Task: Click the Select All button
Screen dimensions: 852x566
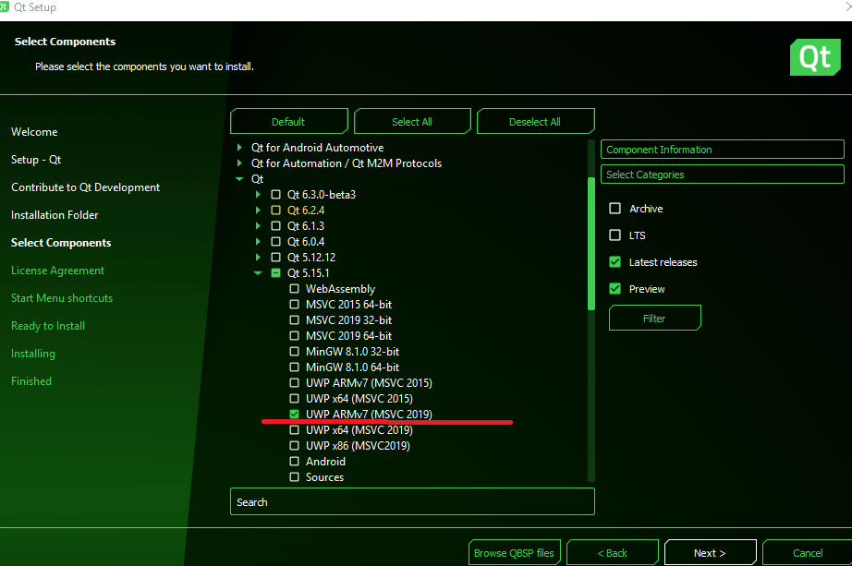Action: click(x=412, y=121)
